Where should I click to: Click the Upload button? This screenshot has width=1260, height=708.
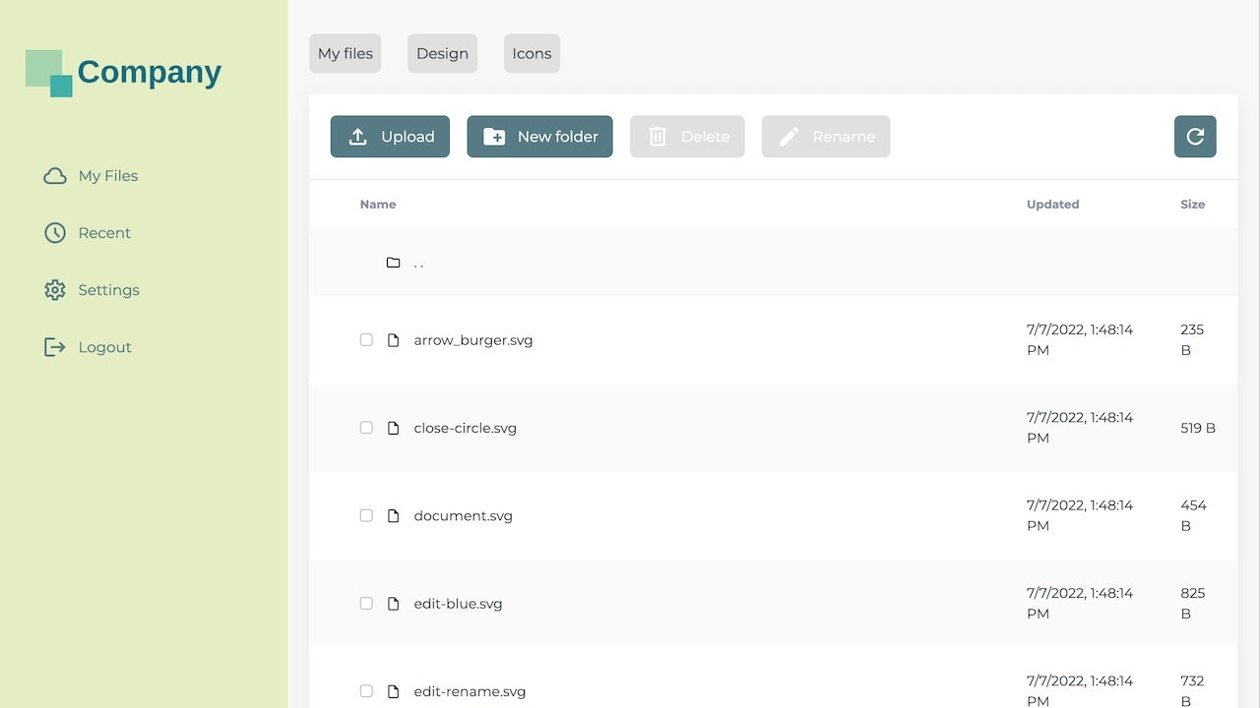point(390,137)
